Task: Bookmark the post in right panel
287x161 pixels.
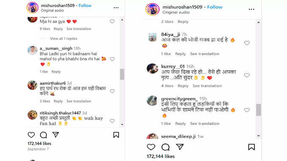Action: tap(252, 147)
